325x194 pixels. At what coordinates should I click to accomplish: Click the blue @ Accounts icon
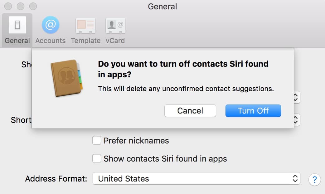click(51, 25)
